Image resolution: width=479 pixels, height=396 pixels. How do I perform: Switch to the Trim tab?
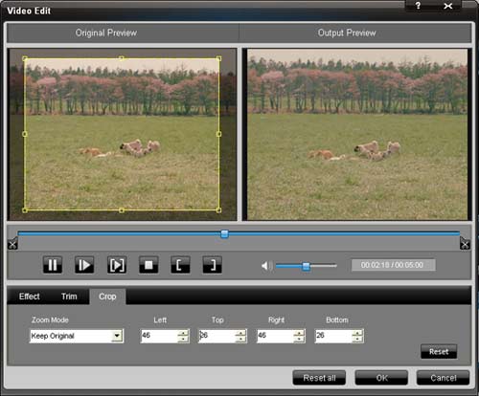click(69, 297)
